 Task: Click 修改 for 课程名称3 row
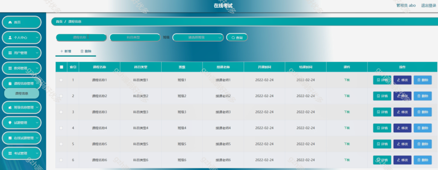click(x=402, y=112)
